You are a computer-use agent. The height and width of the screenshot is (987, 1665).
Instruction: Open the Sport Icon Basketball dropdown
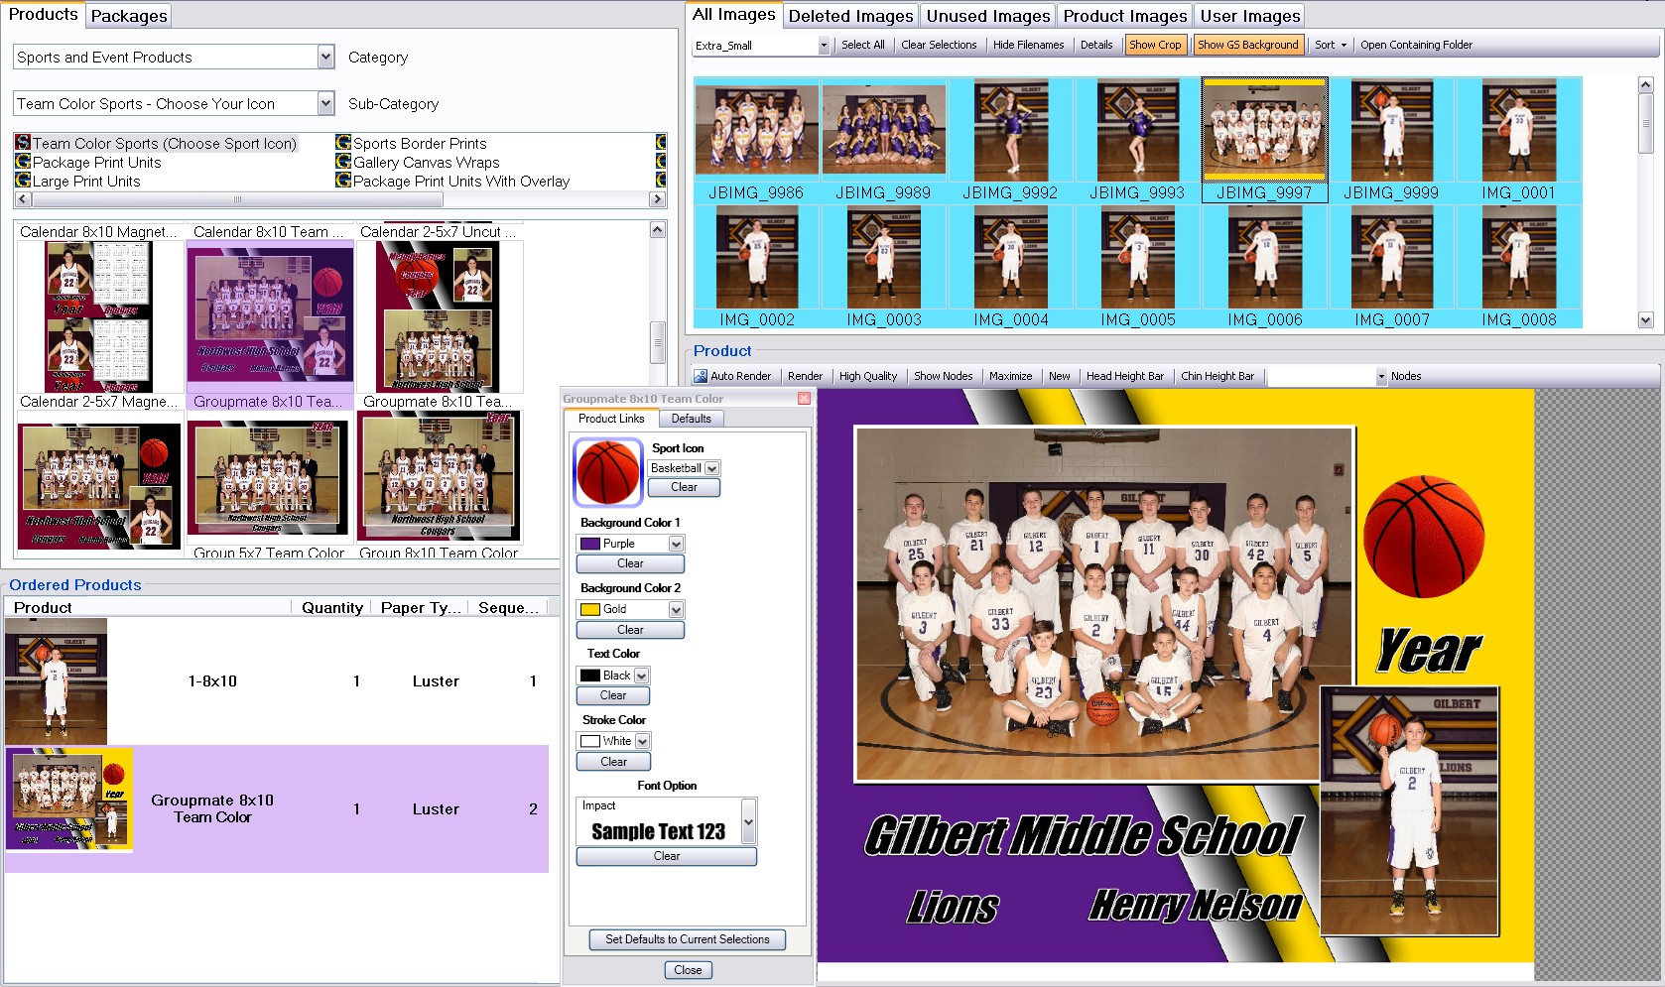[711, 468]
